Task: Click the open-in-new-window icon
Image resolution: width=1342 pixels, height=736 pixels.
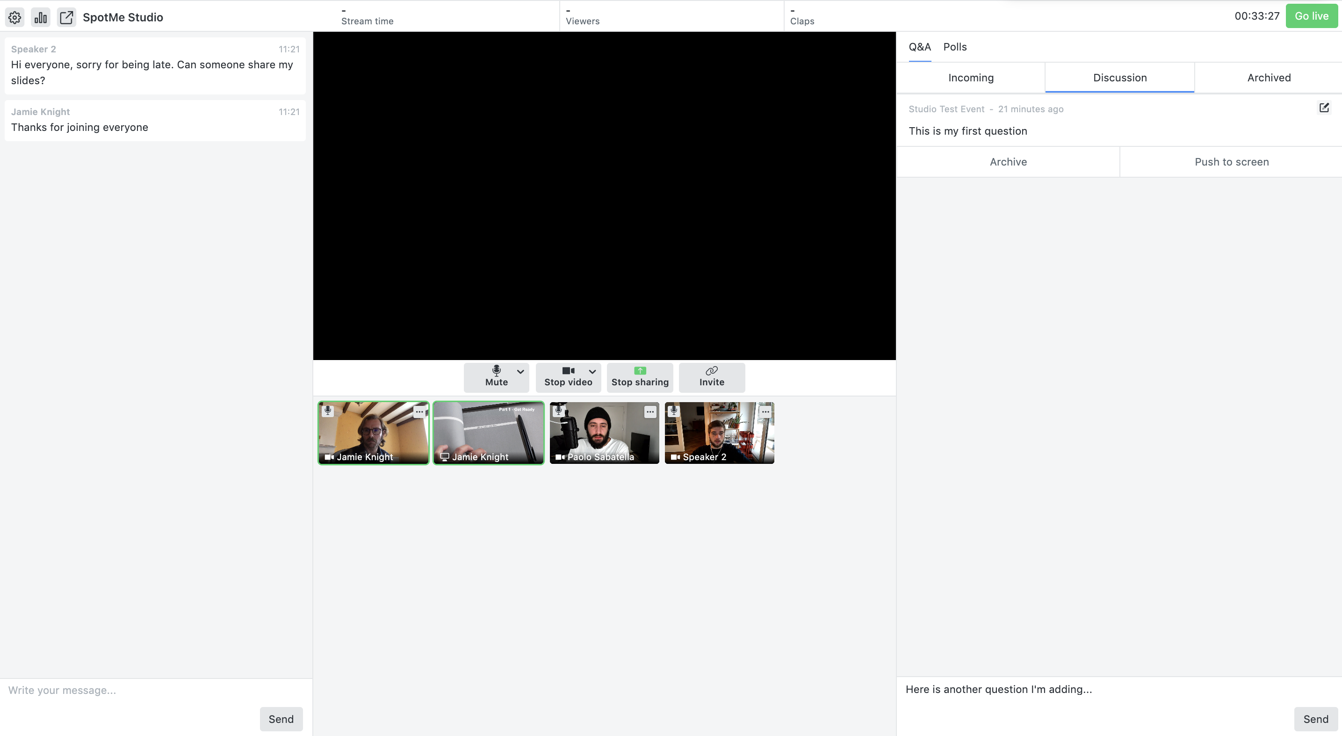Action: 67,17
